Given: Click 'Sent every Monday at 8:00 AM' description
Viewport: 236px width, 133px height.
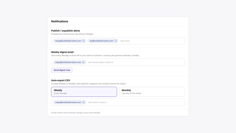Looking at the screenshot, I should [95, 56].
